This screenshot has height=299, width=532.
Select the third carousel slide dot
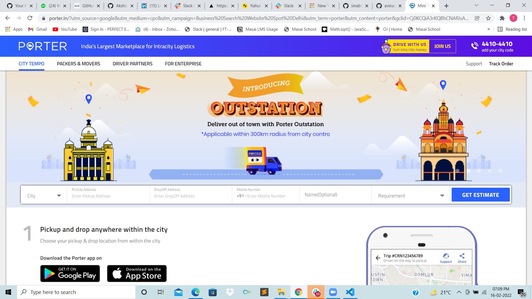479,171
